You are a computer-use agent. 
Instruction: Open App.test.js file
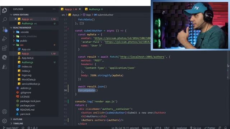tap(27, 58)
